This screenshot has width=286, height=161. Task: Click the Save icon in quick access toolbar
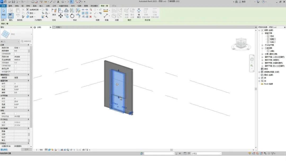pyautogui.click(x=13, y=2)
